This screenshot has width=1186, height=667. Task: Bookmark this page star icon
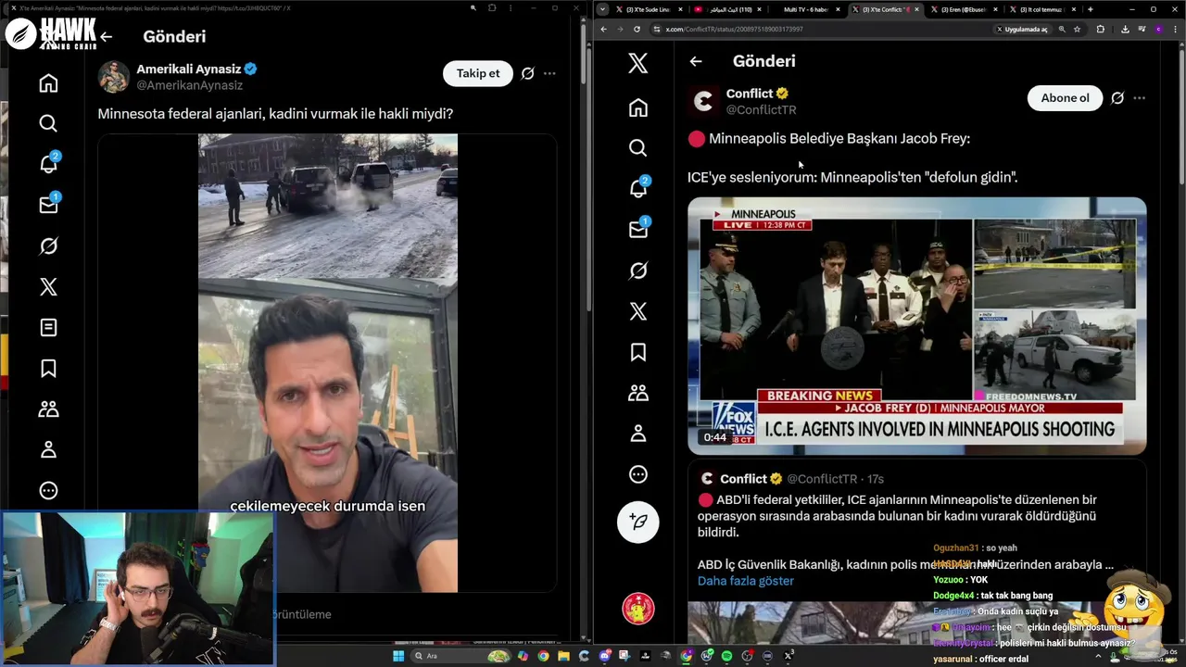click(1077, 29)
